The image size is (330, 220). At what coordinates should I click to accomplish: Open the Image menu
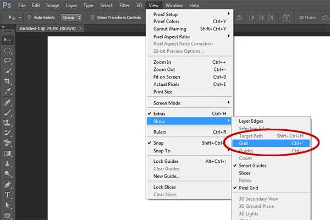(x=52, y=5)
